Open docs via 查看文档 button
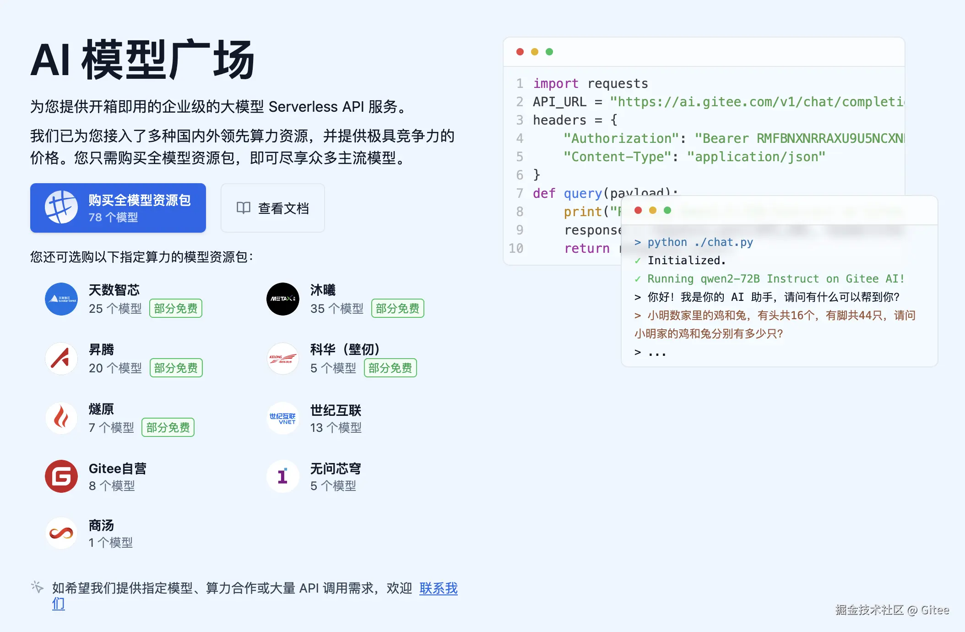 273,208
